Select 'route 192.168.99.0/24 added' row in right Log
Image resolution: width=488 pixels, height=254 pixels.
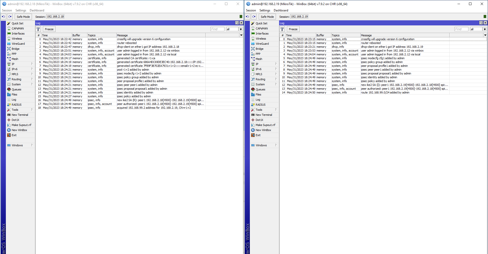coord(383,92)
